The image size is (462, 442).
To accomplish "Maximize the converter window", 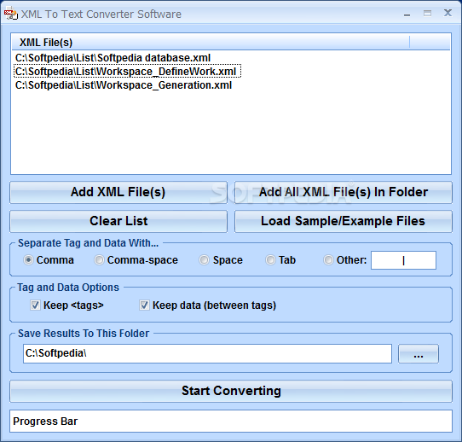I will point(428,14).
